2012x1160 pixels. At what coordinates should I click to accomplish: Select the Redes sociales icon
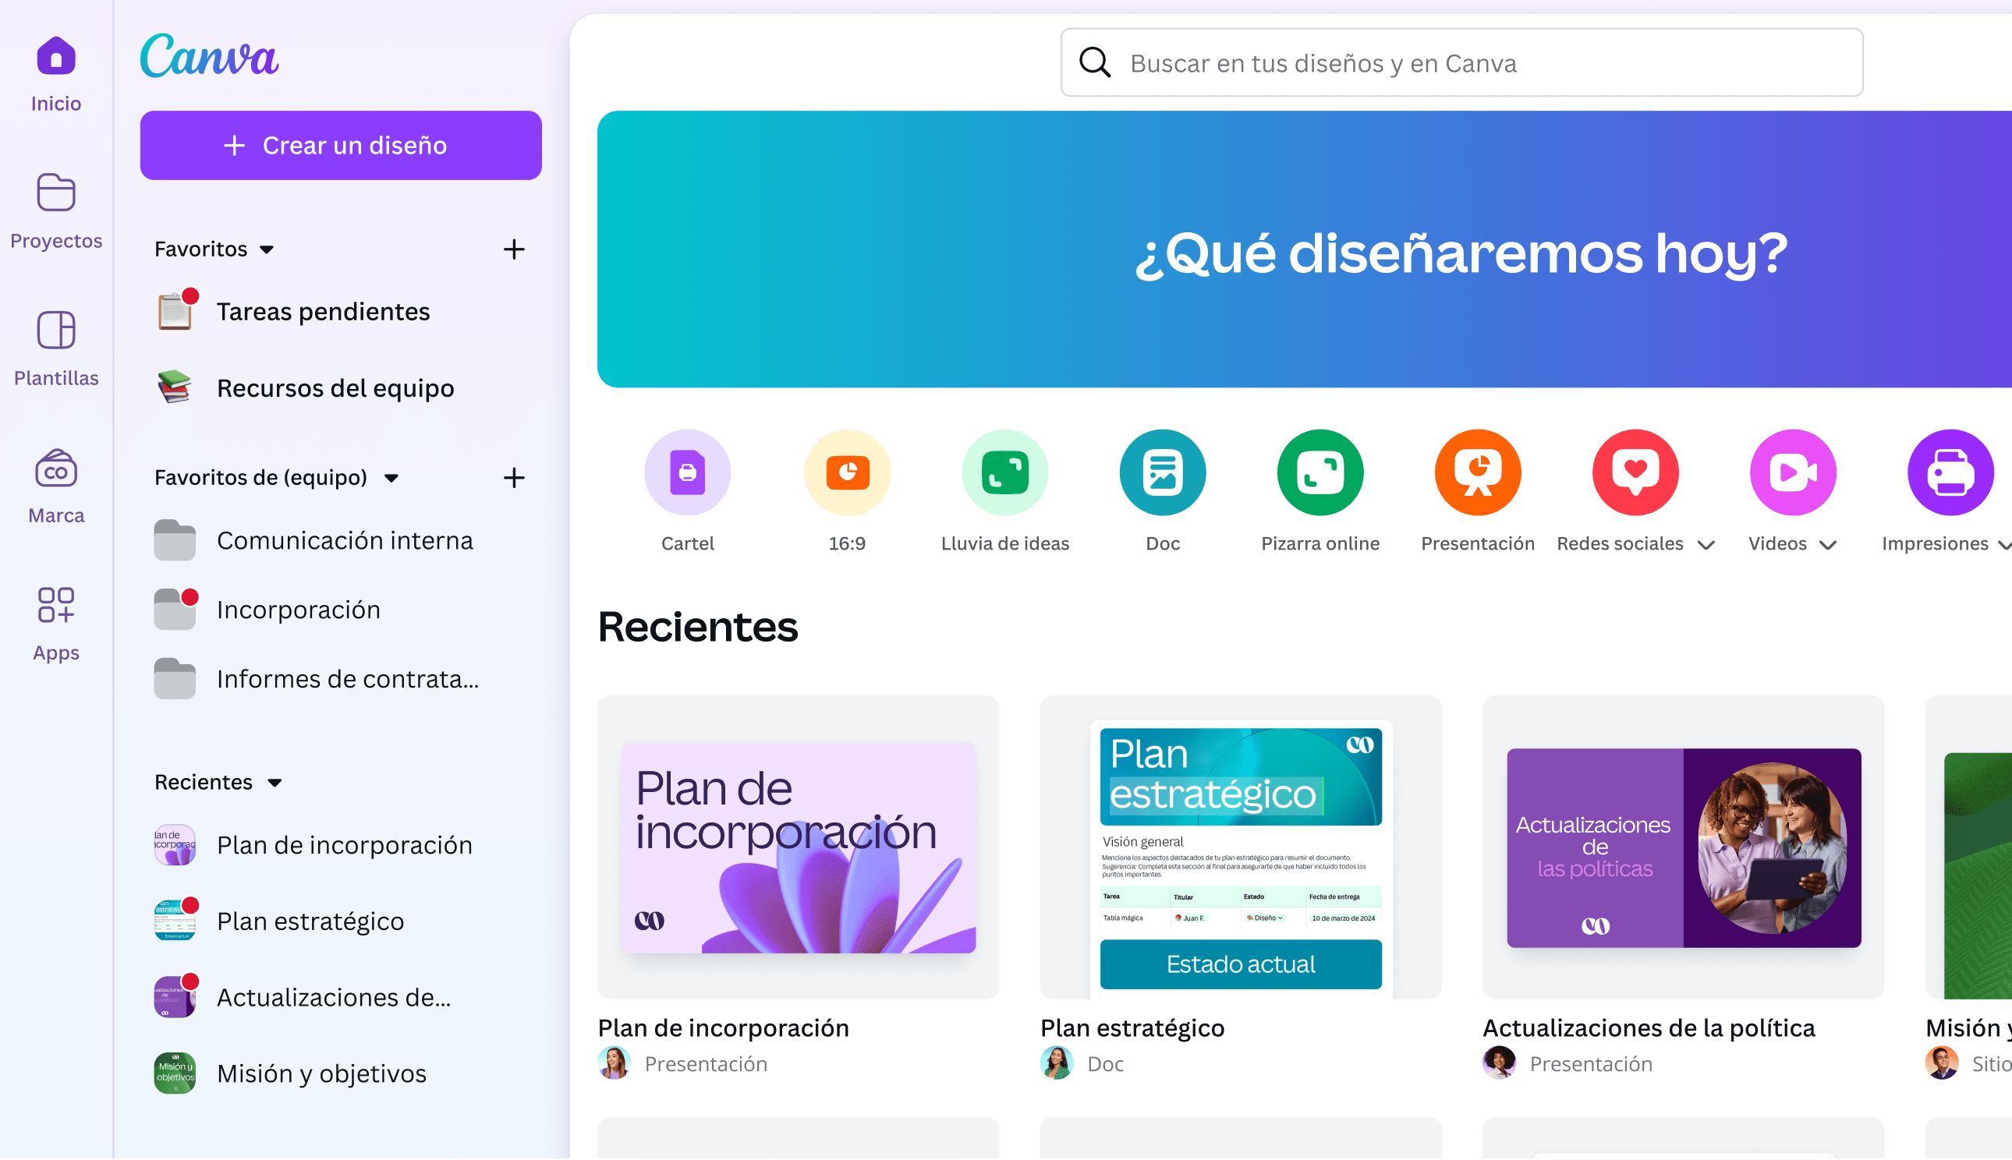pos(1636,472)
